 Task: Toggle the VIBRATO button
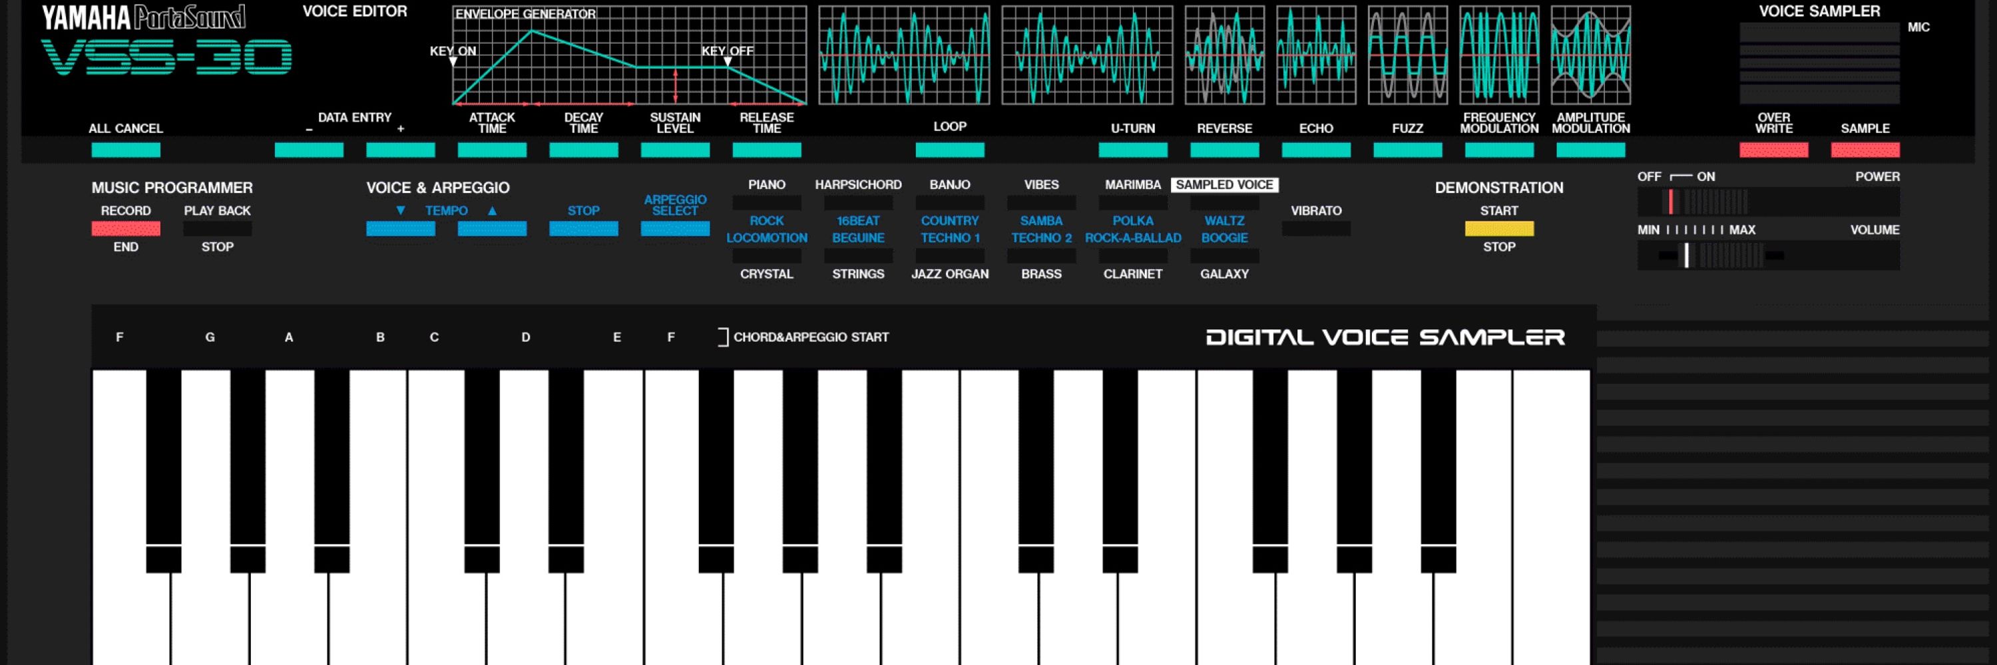pos(1315,228)
